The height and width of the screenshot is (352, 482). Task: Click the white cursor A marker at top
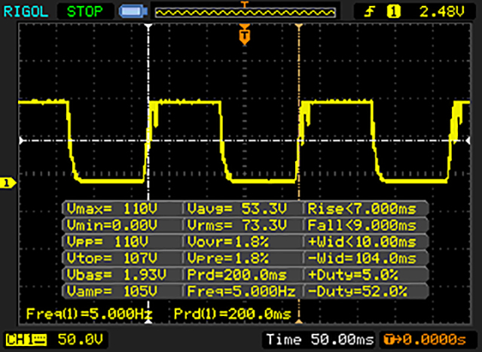[148, 26]
